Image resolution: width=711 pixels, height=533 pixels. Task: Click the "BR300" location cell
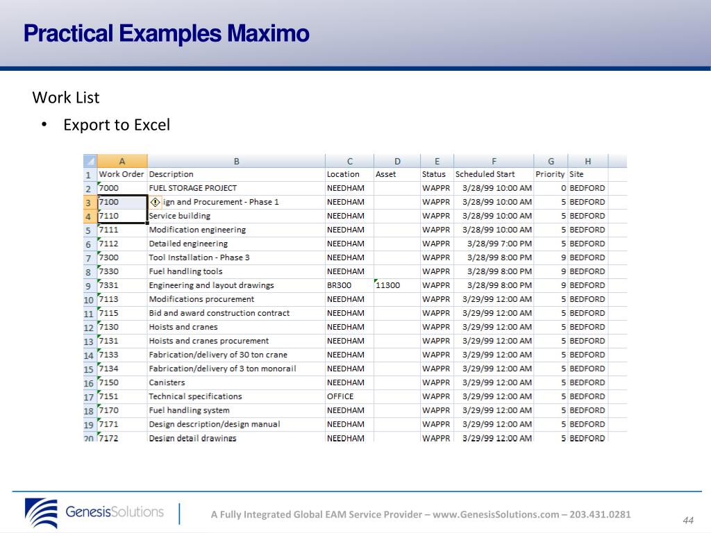(350, 286)
